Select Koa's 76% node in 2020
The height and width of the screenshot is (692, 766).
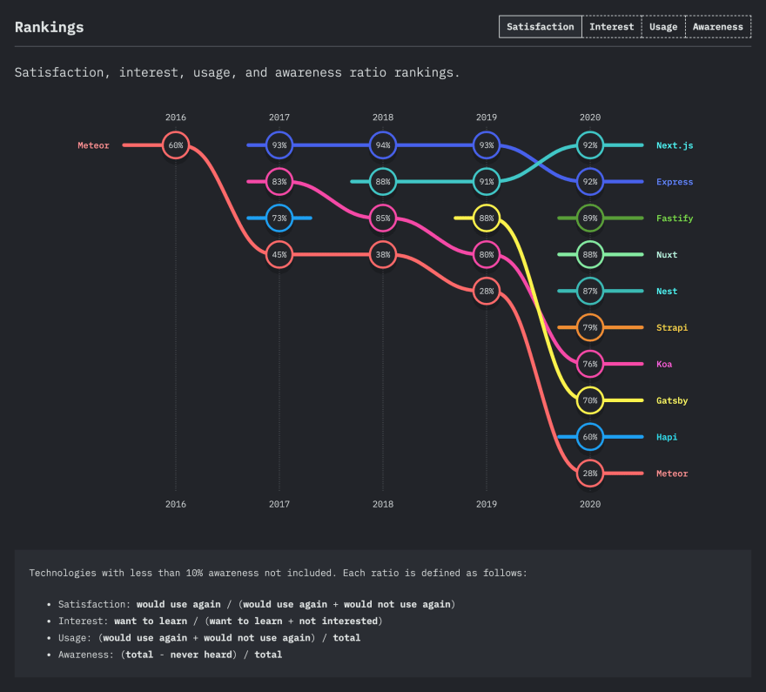coord(590,364)
